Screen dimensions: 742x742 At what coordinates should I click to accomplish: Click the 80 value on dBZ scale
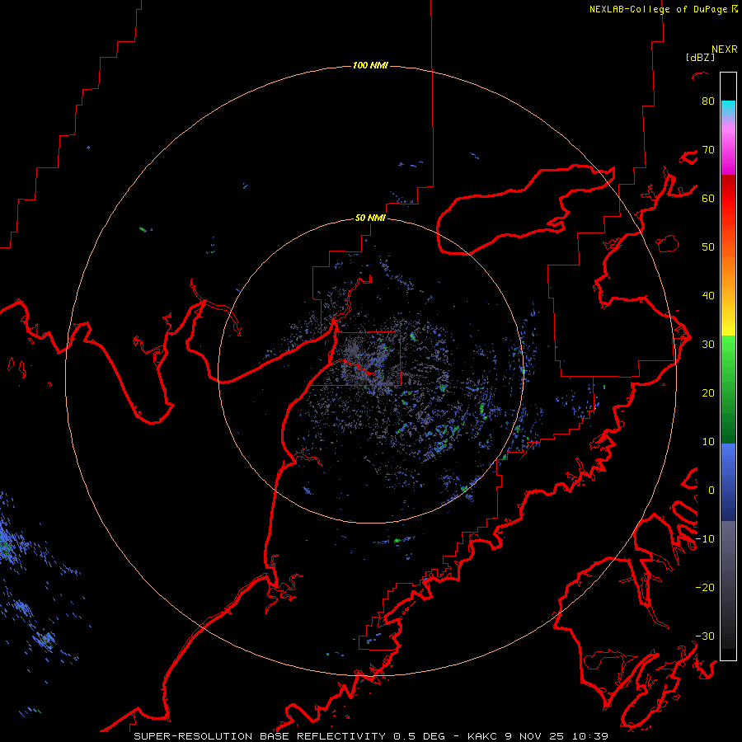pos(708,101)
